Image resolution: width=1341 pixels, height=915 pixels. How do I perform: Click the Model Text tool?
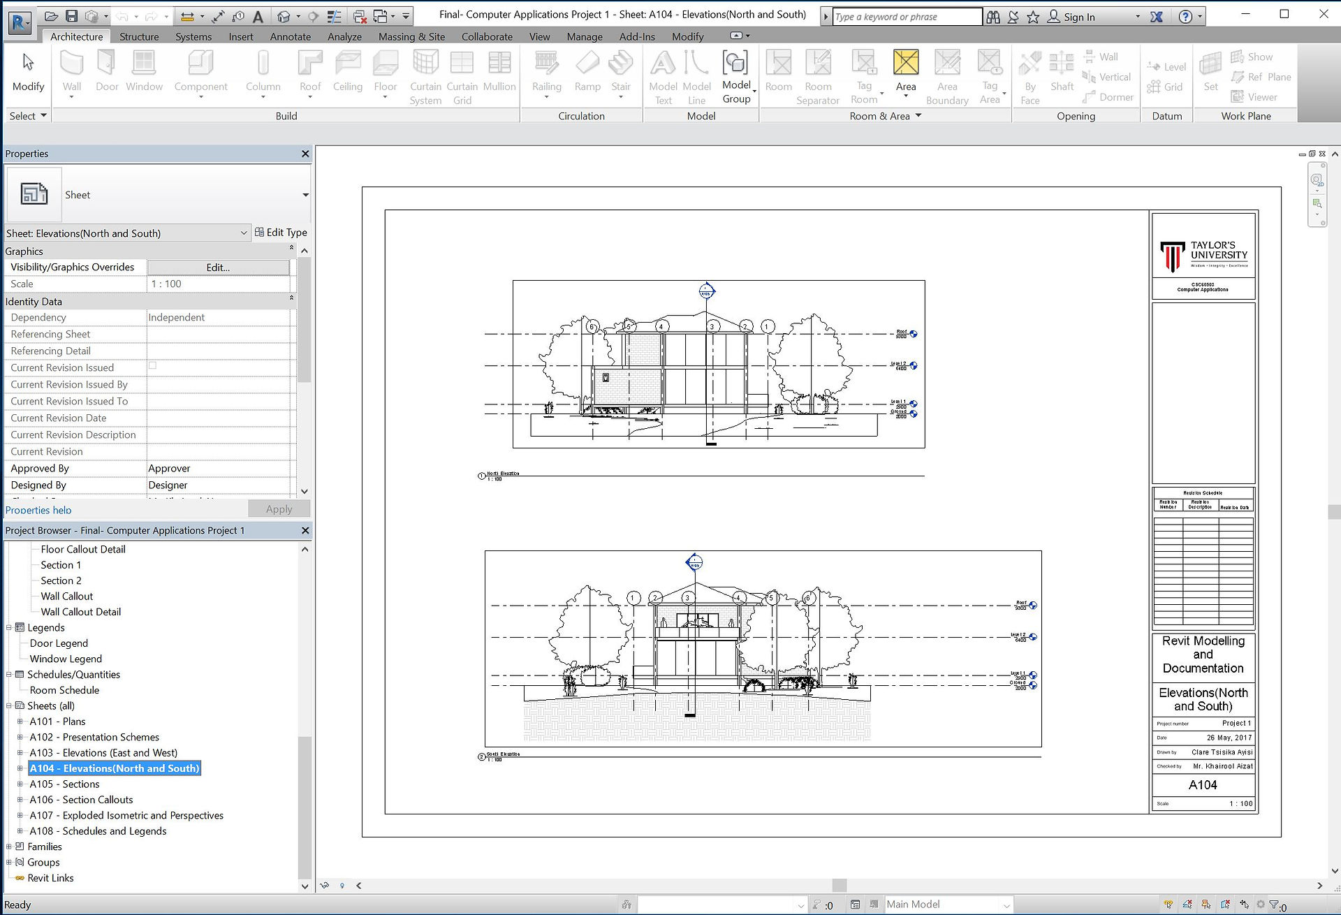[663, 77]
